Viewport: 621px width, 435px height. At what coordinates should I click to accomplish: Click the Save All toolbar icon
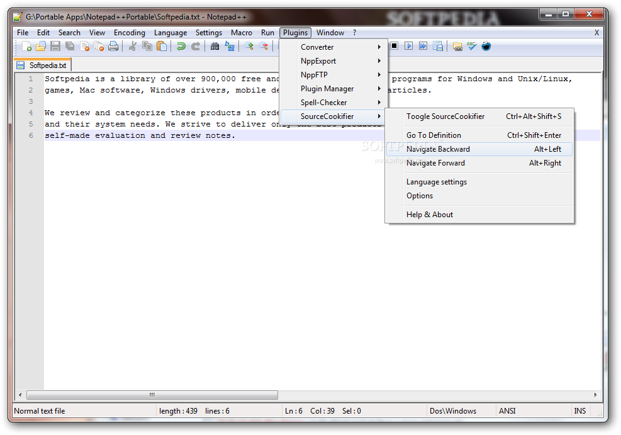click(70, 47)
